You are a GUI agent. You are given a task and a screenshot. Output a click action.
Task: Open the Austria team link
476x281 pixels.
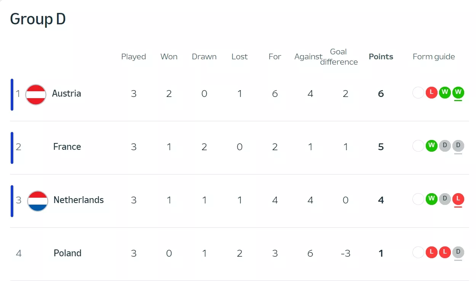point(67,94)
